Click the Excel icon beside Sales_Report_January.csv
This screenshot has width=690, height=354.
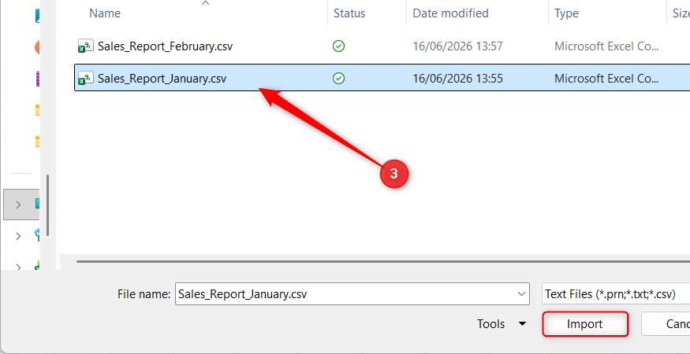86,79
